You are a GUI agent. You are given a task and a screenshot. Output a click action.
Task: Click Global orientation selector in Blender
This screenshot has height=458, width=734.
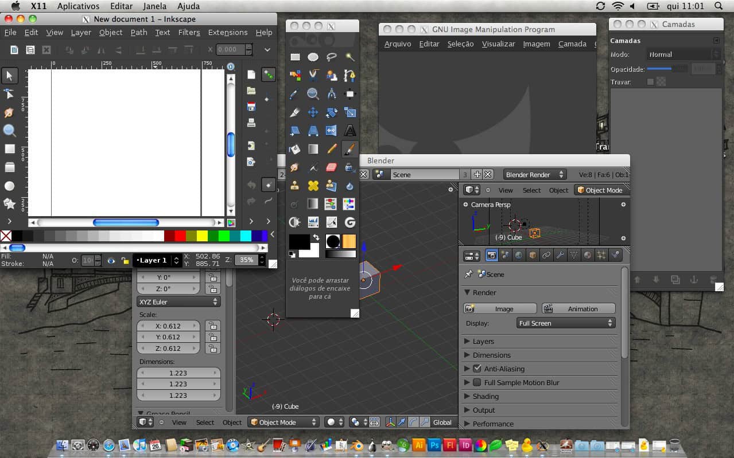(442, 422)
